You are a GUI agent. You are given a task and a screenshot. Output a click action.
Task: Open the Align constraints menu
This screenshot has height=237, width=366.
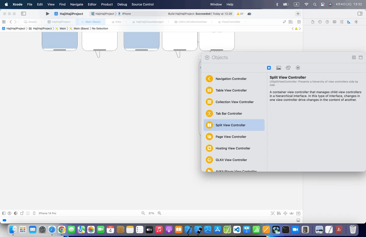pyautogui.click(x=279, y=213)
